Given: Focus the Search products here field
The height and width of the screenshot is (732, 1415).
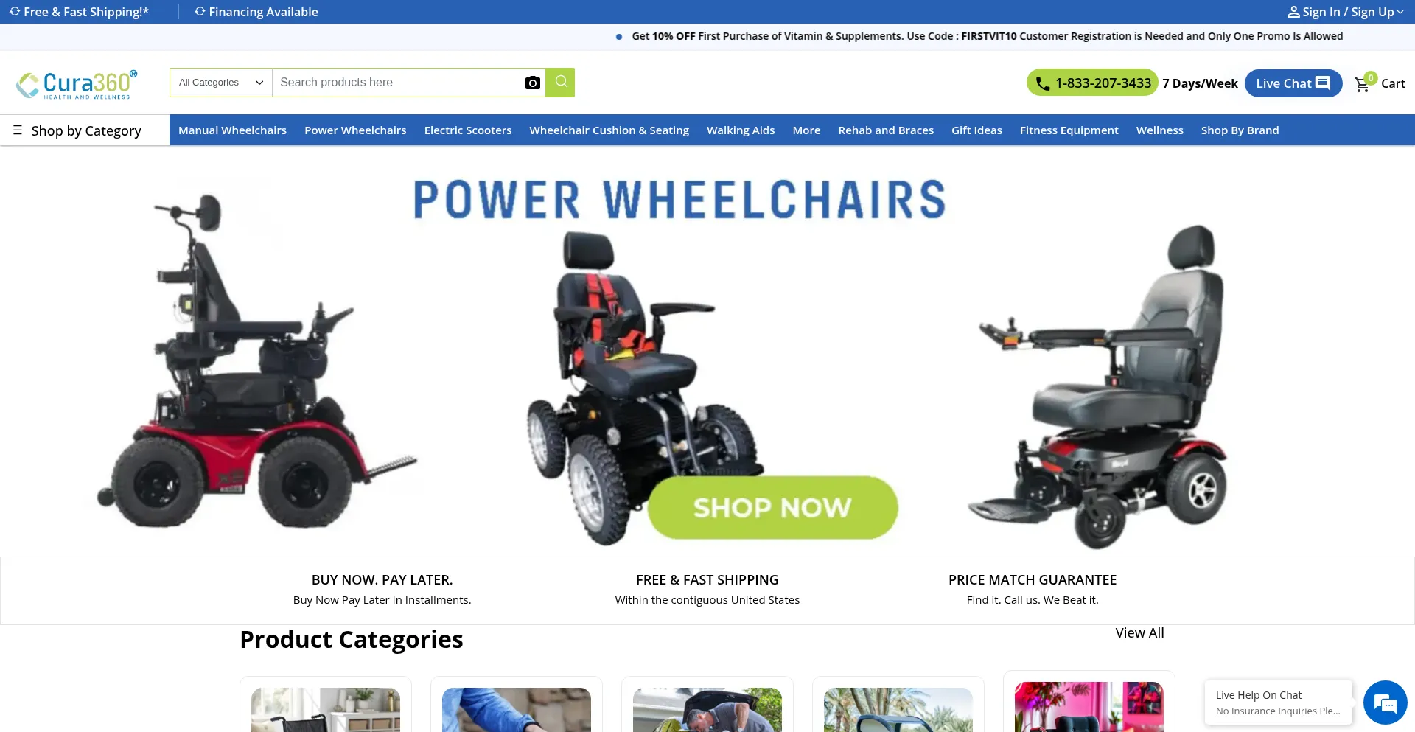Looking at the screenshot, I should click(x=398, y=83).
